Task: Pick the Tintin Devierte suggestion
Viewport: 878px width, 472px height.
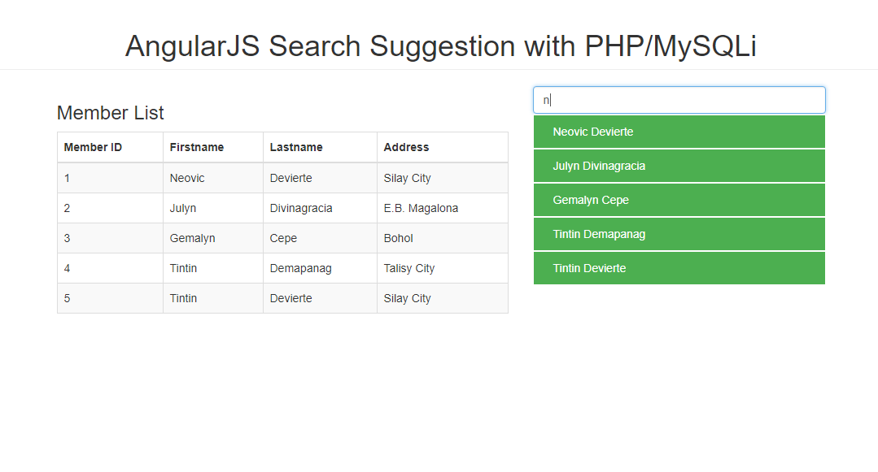Action: click(x=679, y=268)
